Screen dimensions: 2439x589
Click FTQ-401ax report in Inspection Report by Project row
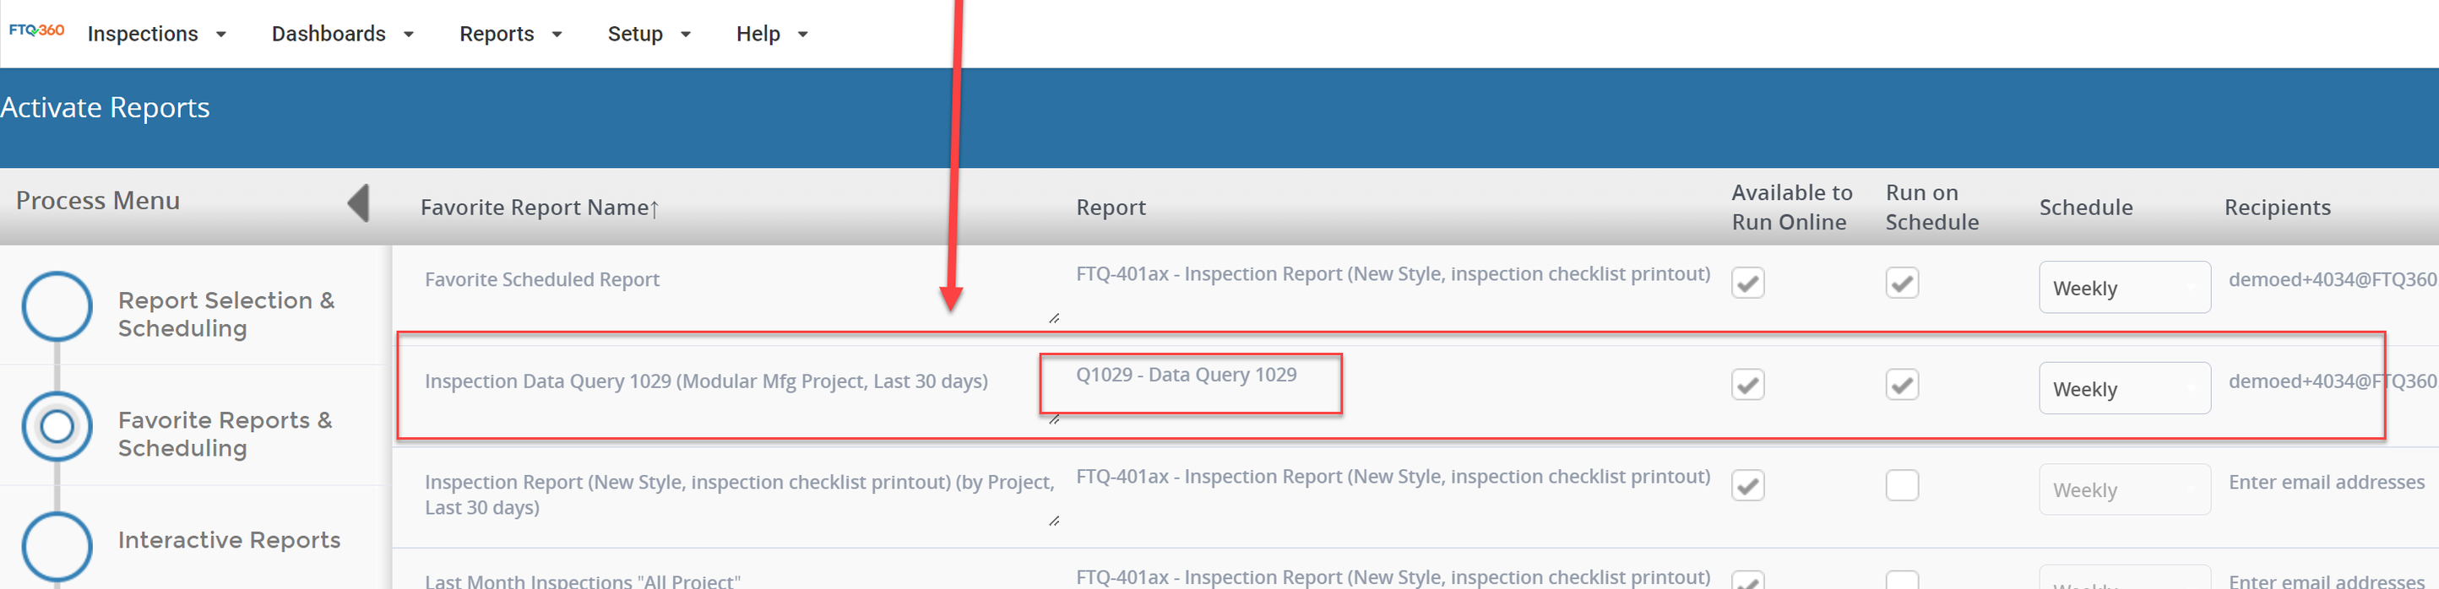coord(1393,477)
